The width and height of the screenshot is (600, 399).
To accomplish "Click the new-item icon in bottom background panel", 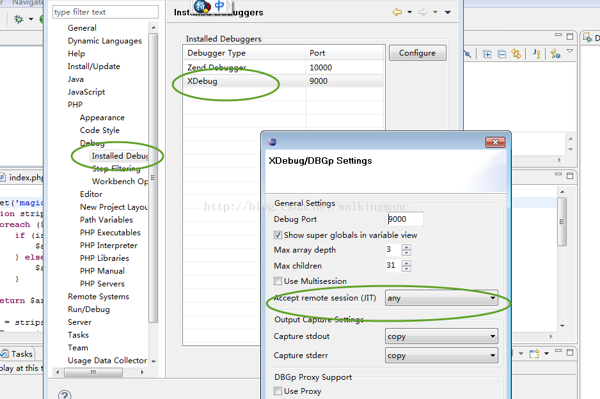I will click(534, 354).
